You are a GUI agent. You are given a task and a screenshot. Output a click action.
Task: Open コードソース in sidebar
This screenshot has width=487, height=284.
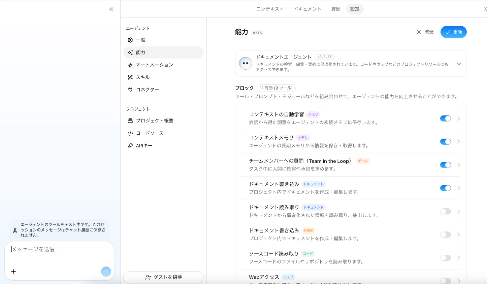(163, 133)
